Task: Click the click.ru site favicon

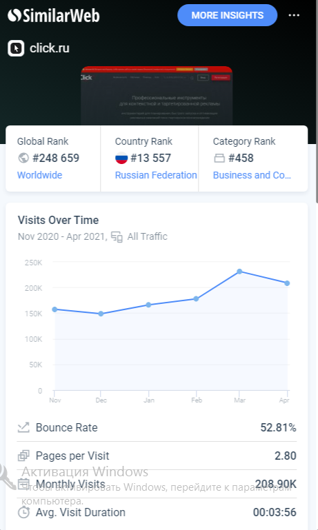Action: [16, 48]
